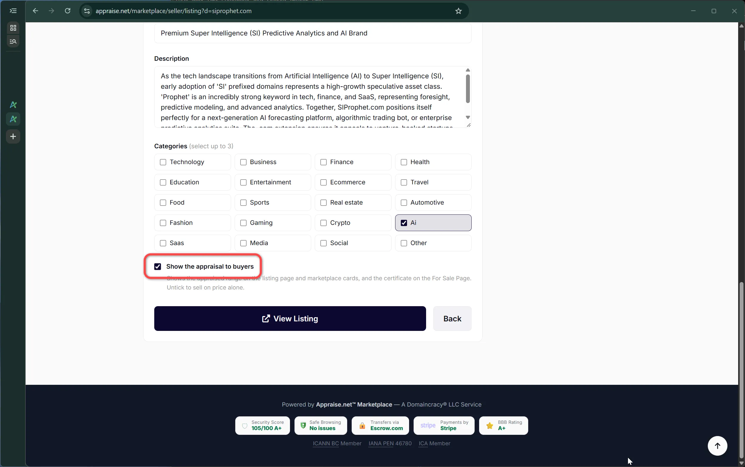Click the description scrollbar up arrow
Viewport: 745px width, 467px height.
coord(468,70)
